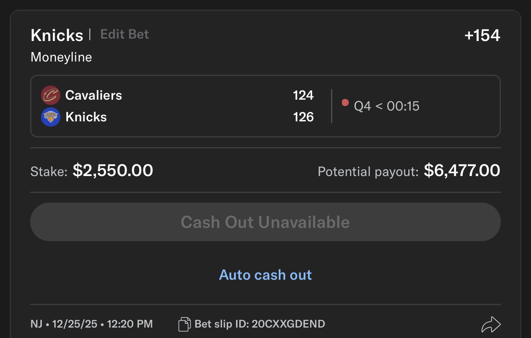This screenshot has height=338, width=531.
Task: Click the bet slip ID 20CXXGDEND text
Action: tap(260, 324)
